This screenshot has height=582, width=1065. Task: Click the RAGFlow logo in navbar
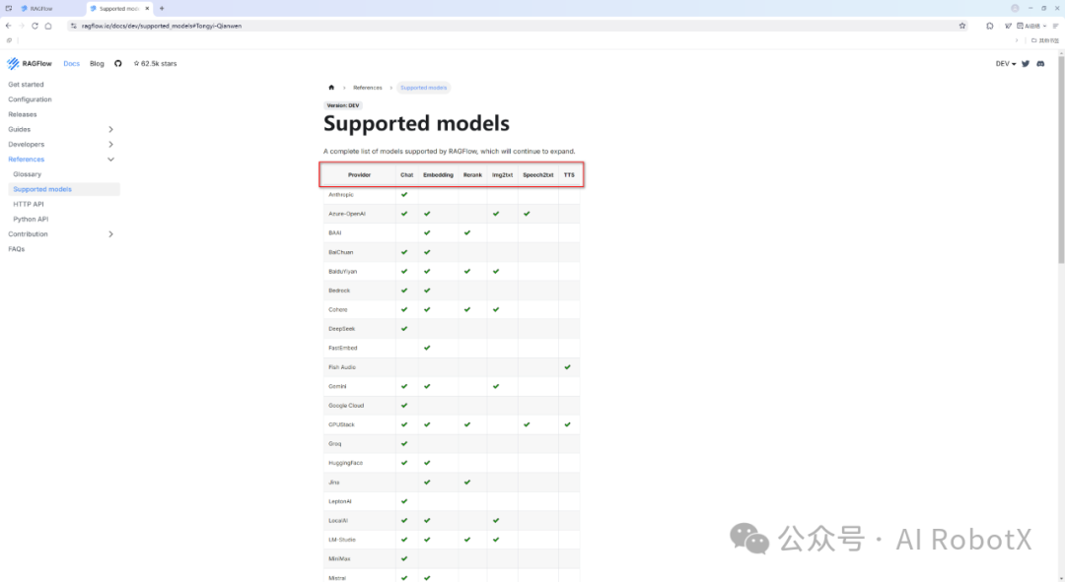30,64
